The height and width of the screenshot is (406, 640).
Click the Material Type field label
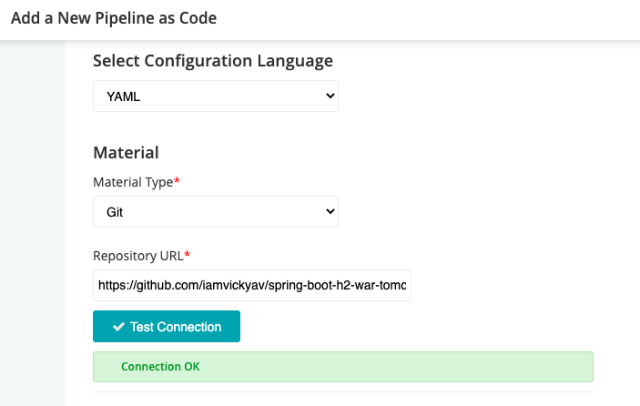click(x=133, y=182)
